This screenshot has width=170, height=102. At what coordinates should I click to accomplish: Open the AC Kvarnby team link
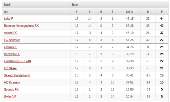pyautogui.click(x=12, y=83)
